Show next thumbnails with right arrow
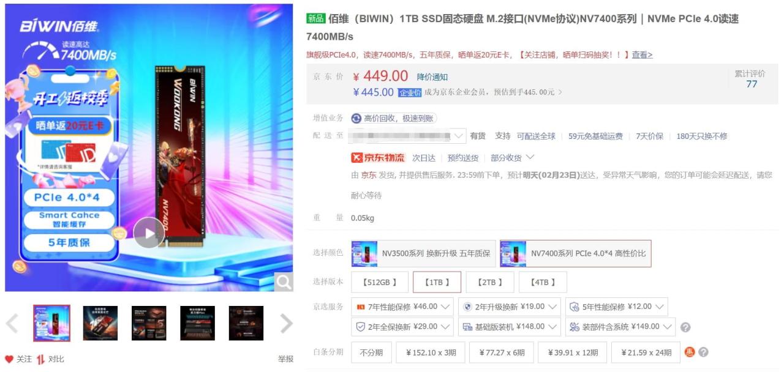Viewport: 784px width, 372px height. click(x=286, y=323)
